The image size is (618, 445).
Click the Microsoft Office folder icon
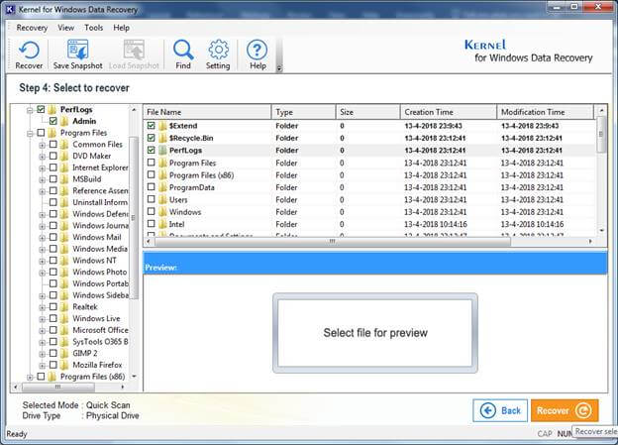tap(64, 330)
